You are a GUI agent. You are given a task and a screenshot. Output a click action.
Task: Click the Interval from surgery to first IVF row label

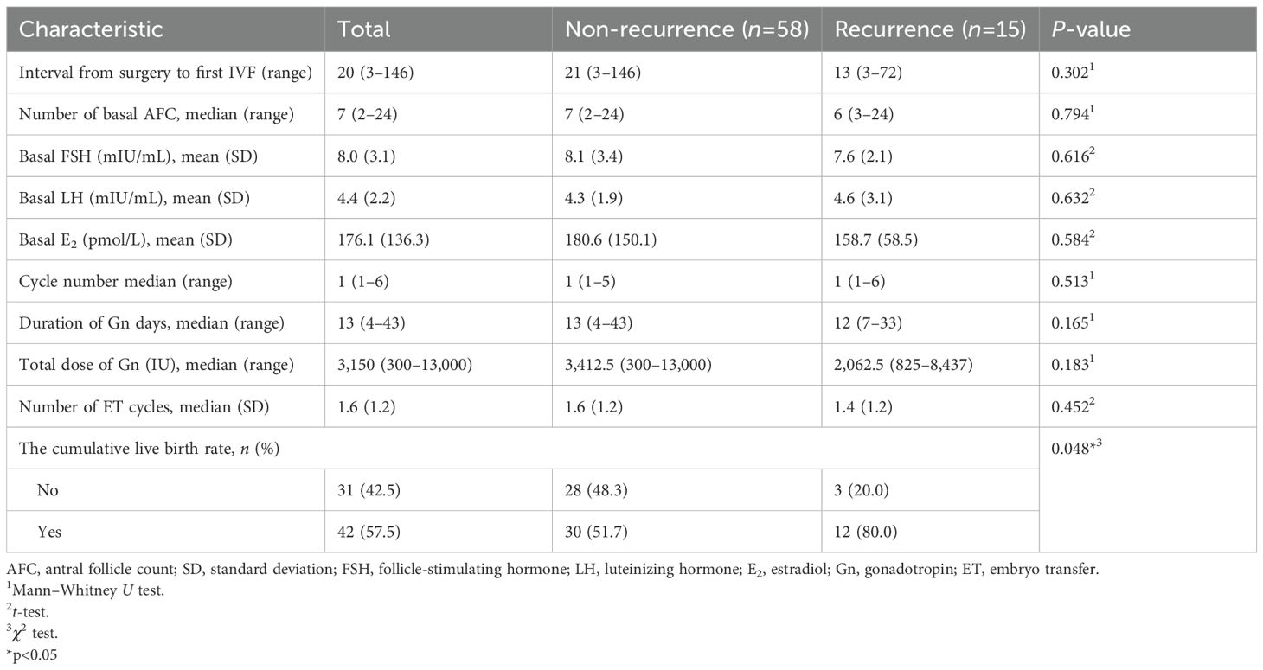click(x=165, y=73)
